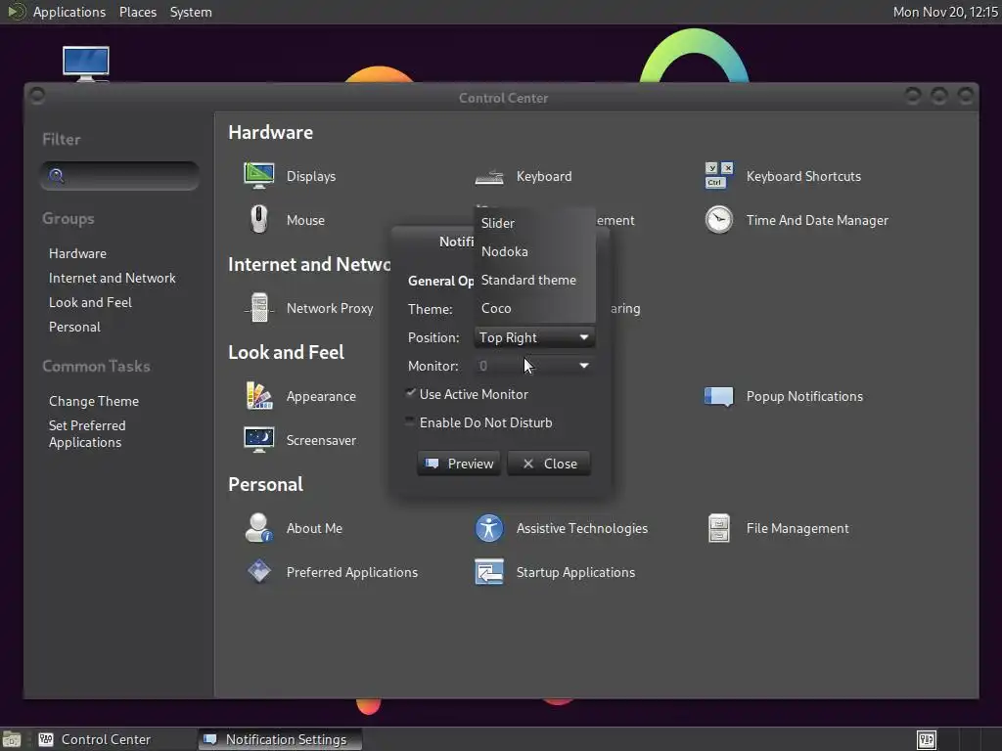Open the Assistive Technologies icon
The height and width of the screenshot is (751, 1002).
tap(489, 528)
